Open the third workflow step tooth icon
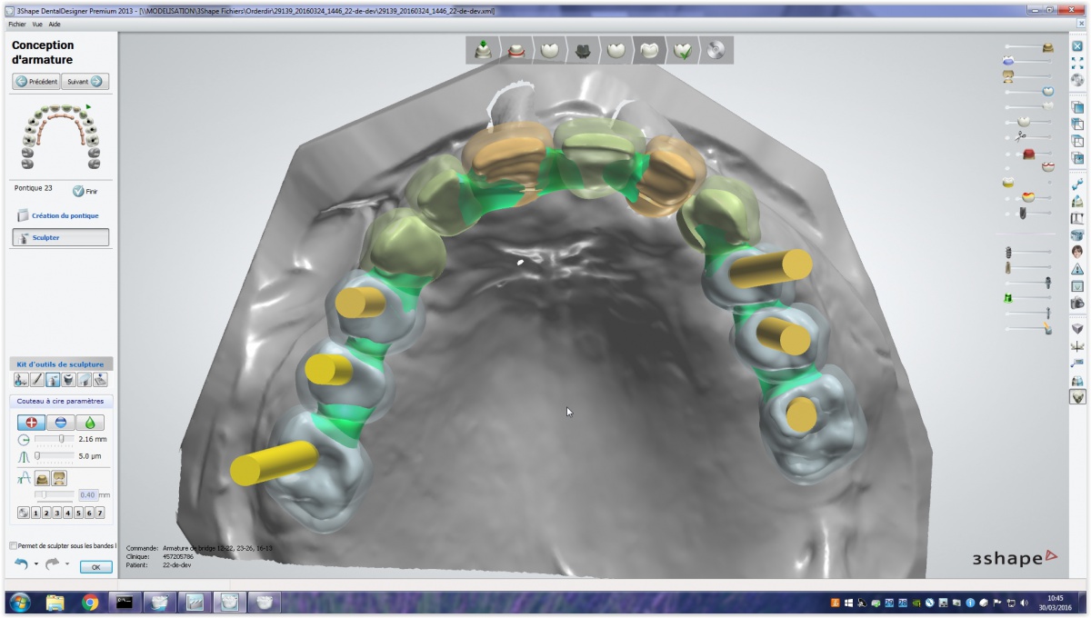Screen dimensions: 1091x618 (x=549, y=51)
